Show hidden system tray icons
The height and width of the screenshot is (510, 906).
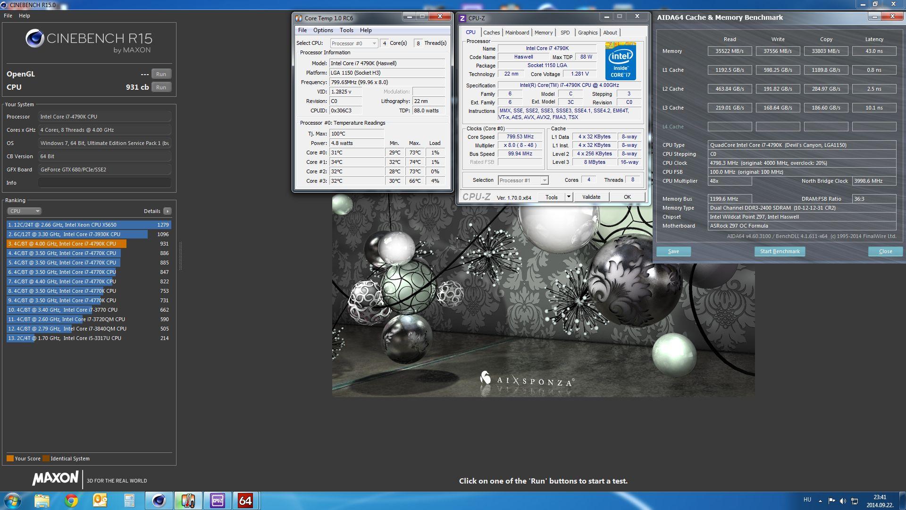pos(820,501)
